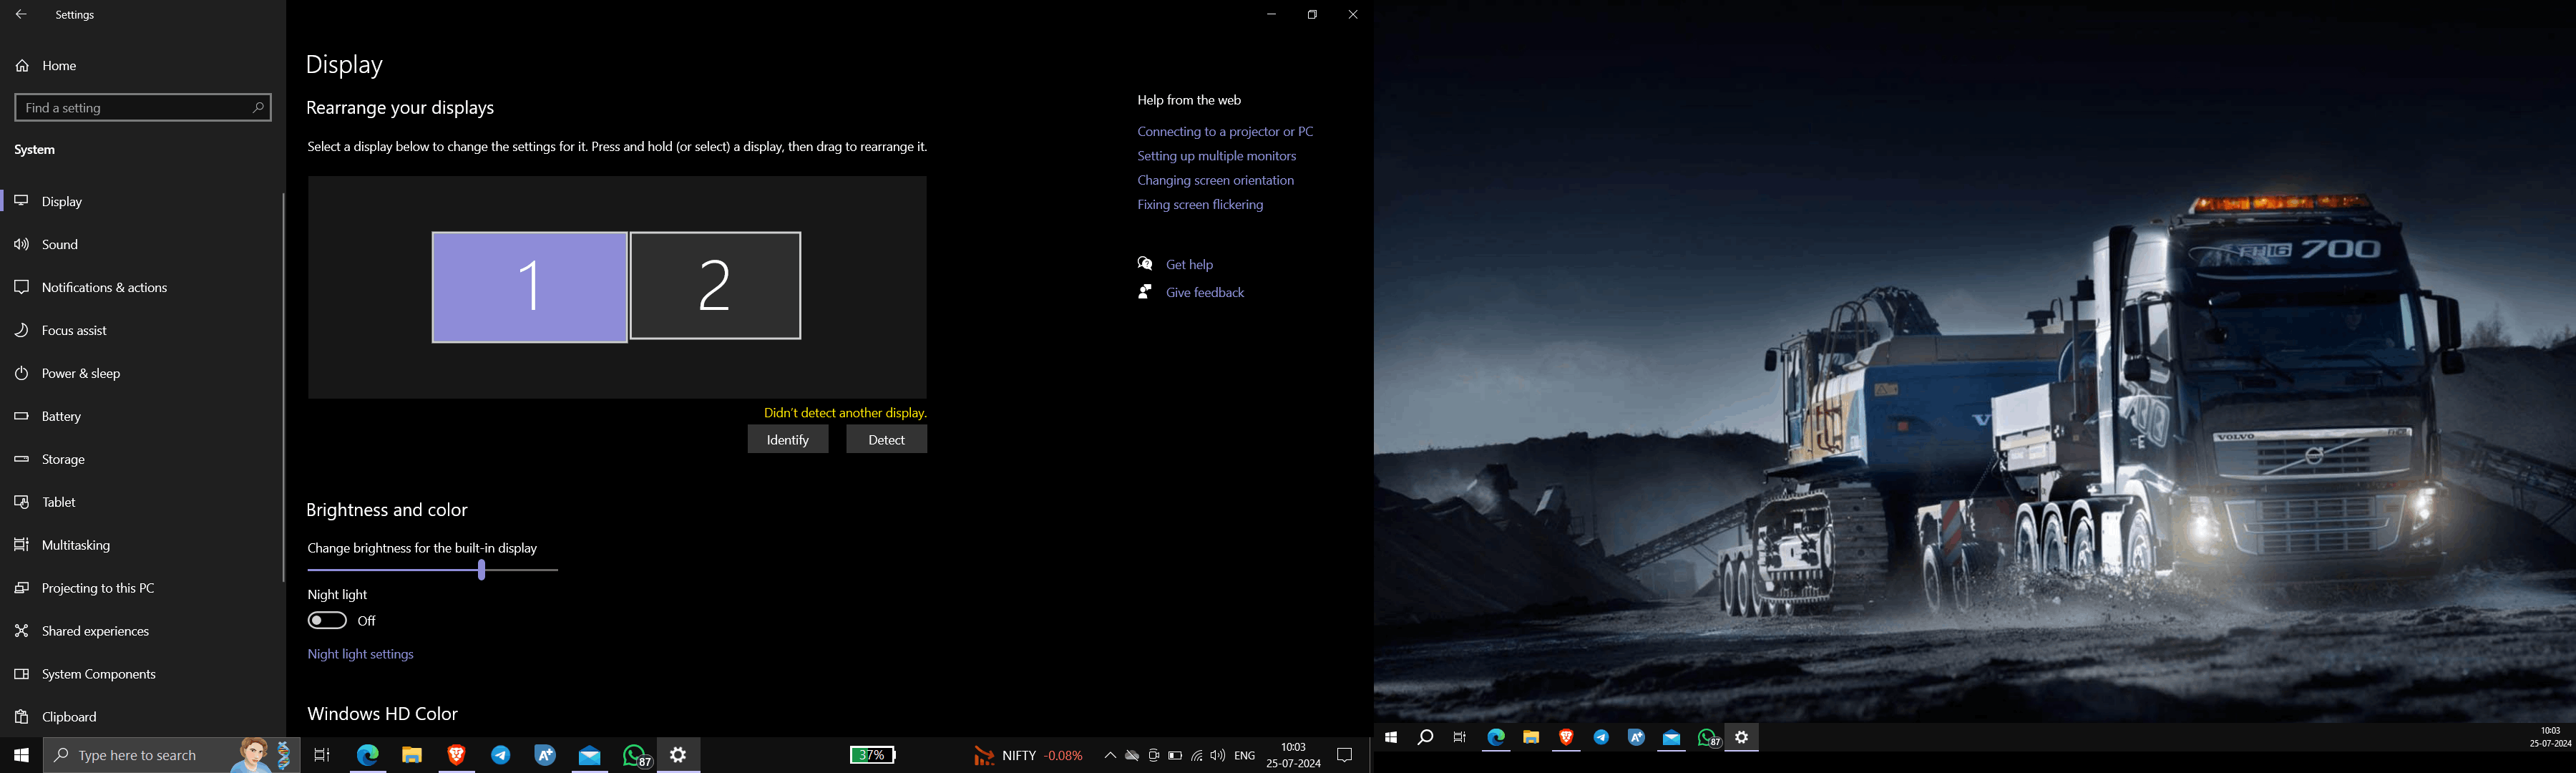The height and width of the screenshot is (773, 2576).
Task: Open Connecting to a projector or PC link
Action: (x=1225, y=132)
